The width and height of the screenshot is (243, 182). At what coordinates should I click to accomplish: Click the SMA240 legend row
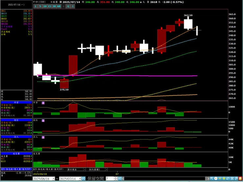(x=16, y=24)
